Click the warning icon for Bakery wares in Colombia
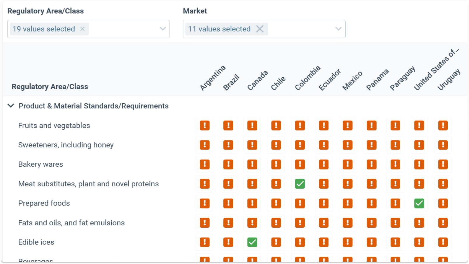 pos(300,164)
